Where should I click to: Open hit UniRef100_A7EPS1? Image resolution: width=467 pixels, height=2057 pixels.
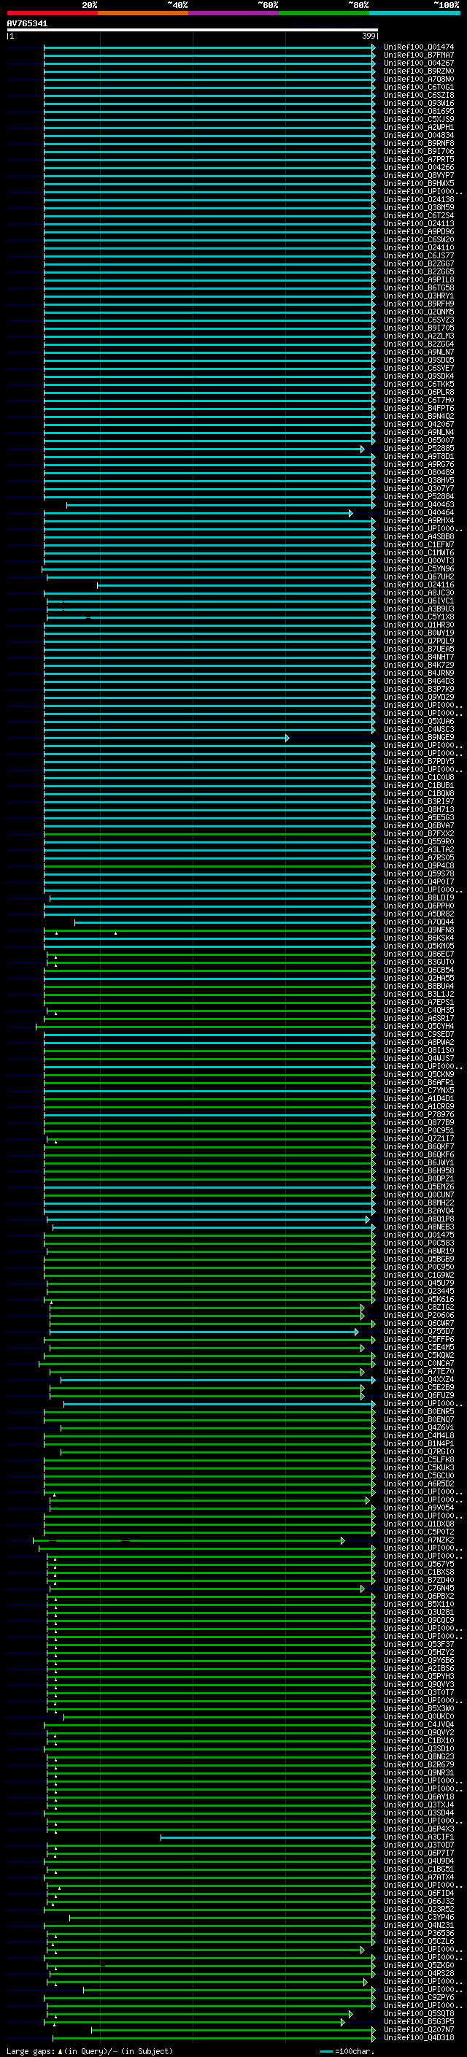419,1003
